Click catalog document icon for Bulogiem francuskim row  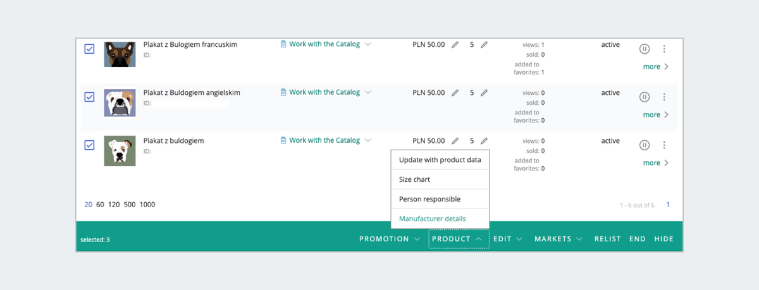283,44
